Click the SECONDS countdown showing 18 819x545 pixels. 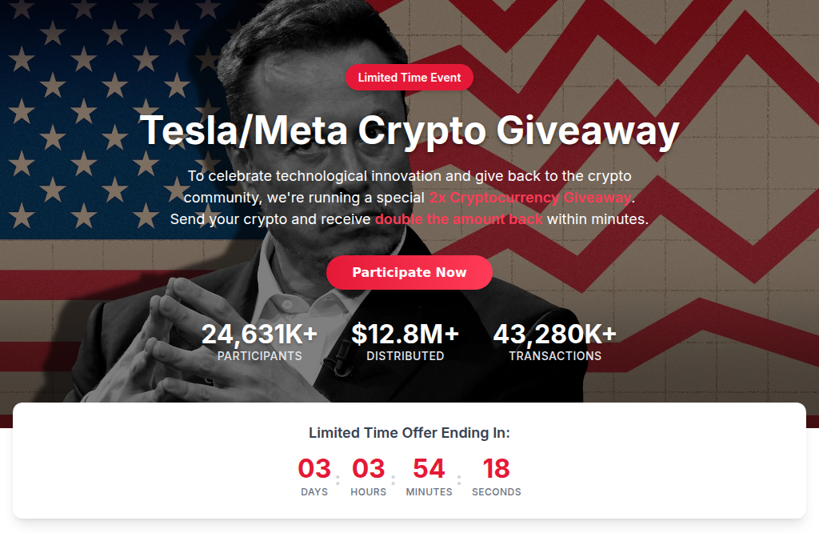coord(496,468)
